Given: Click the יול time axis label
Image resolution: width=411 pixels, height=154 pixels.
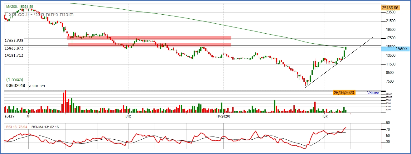Looking at the screenshot, I should pos(28,116).
